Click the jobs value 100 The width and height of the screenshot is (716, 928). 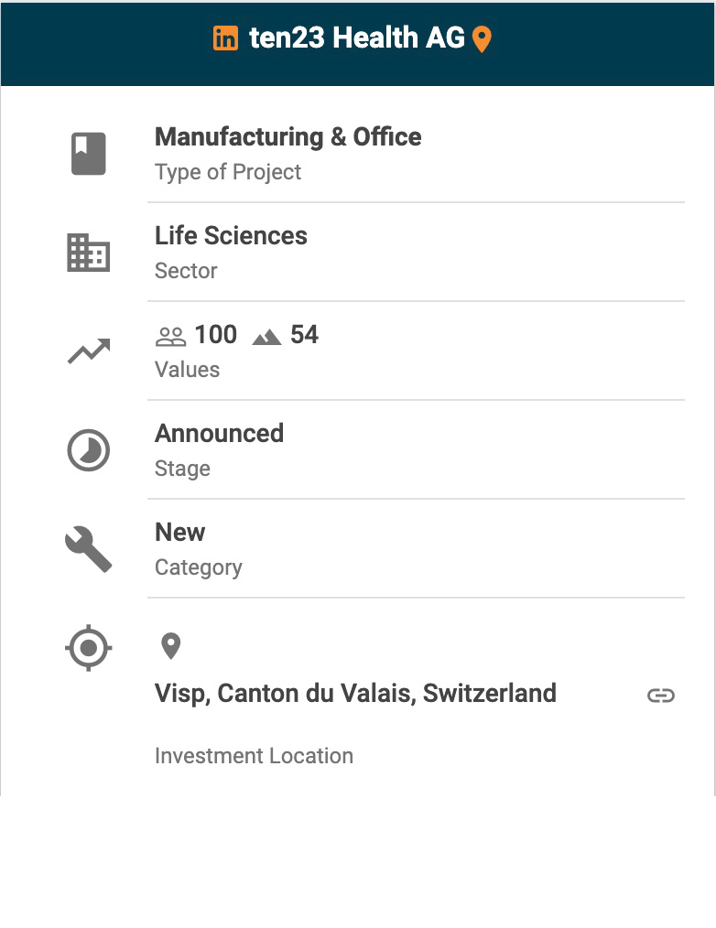[215, 335]
